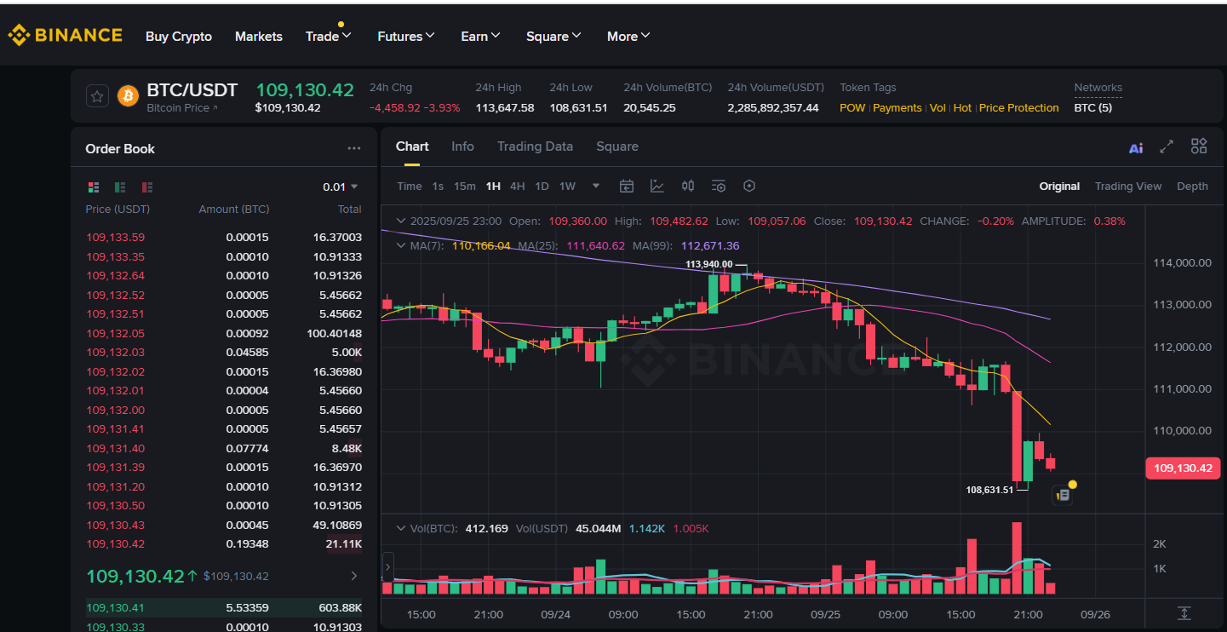Open the indicator settings icon on chart toolbar
The image size is (1227, 632).
[x=718, y=186]
